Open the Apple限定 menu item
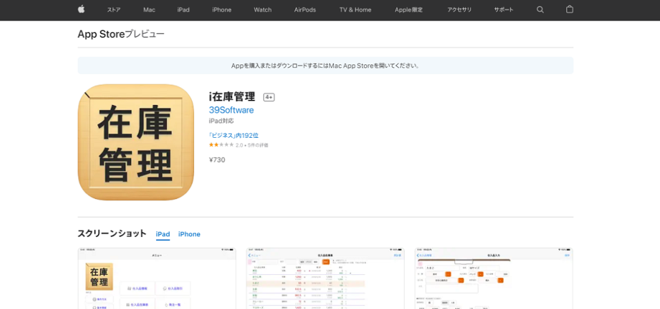The image size is (660, 309). coord(409,10)
